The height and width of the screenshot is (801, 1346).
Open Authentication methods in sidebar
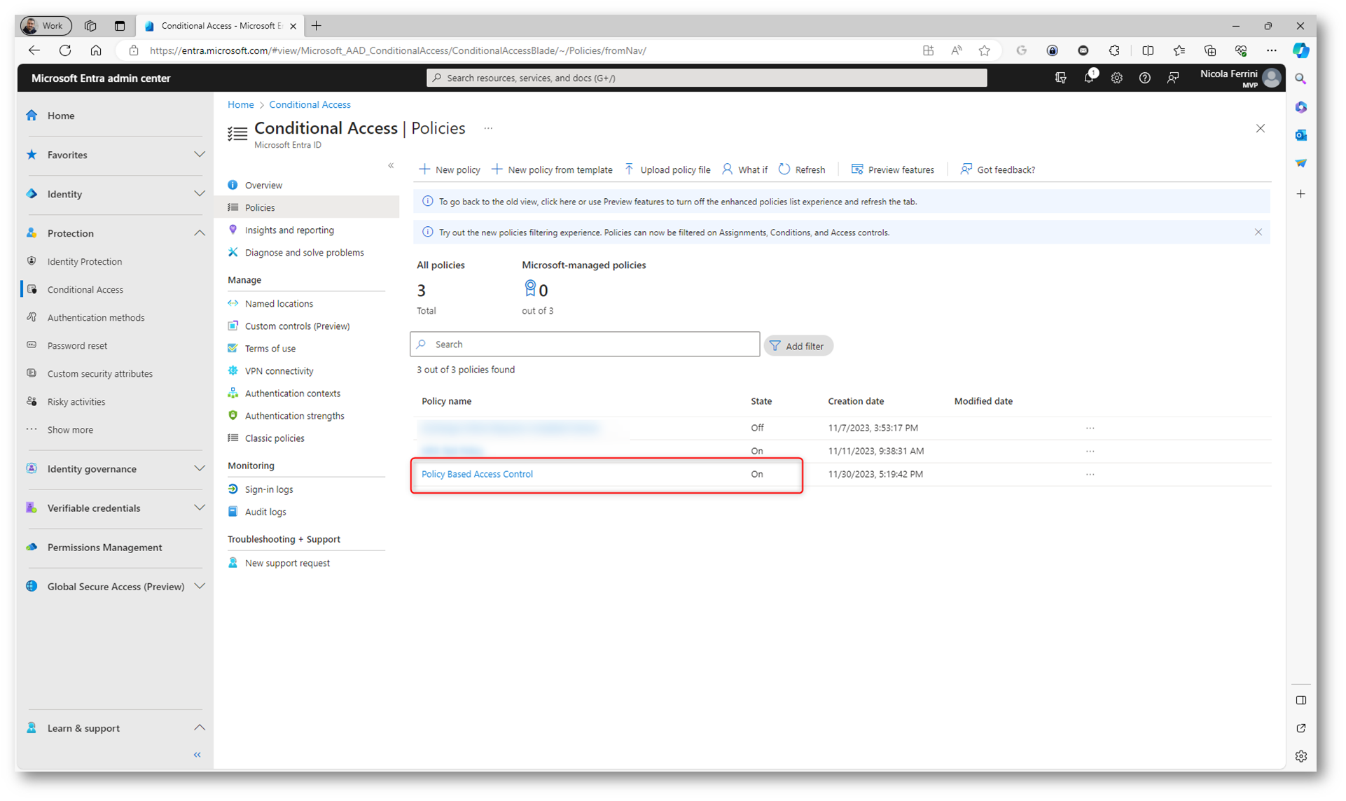96,317
